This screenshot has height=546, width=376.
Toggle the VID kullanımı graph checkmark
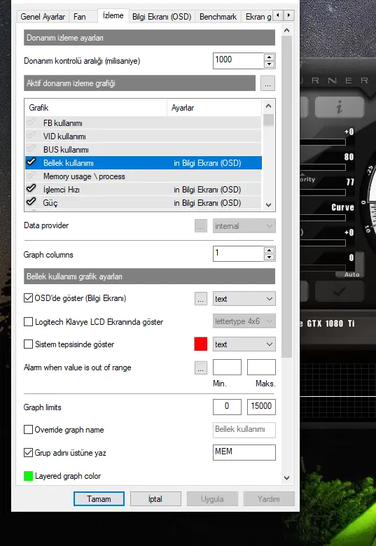click(32, 136)
